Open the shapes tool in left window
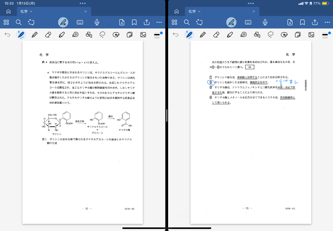Viewport: 333px width, 231px height. tap(89, 35)
